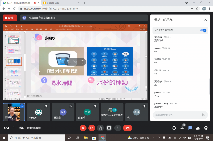This screenshot has height=141, width=213.
Task: Open more options three-dot menu in Meet
Action: coord(118,128)
